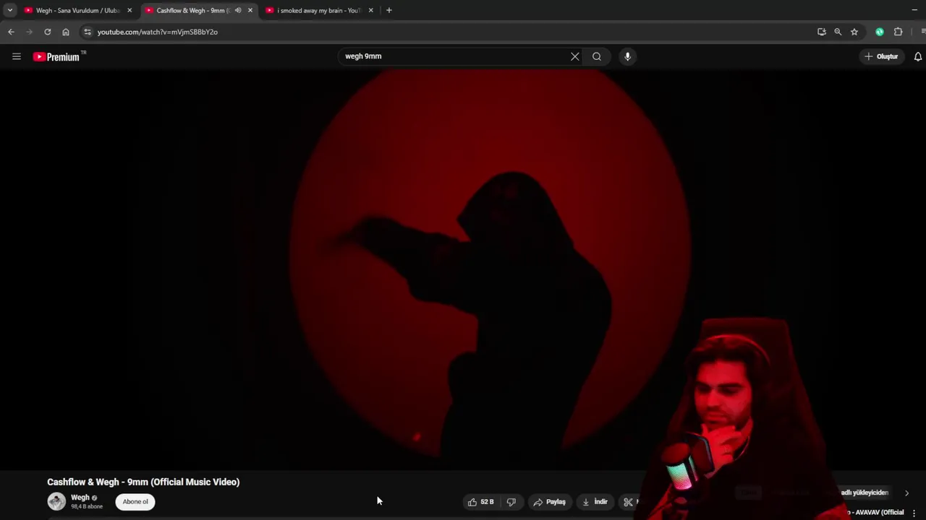
Task: Close 'Wegh - Sana Vuruldum' tab
Action: (x=129, y=10)
